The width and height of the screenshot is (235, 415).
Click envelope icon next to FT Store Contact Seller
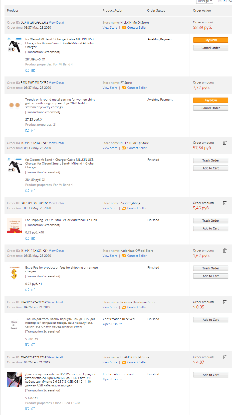124,88
